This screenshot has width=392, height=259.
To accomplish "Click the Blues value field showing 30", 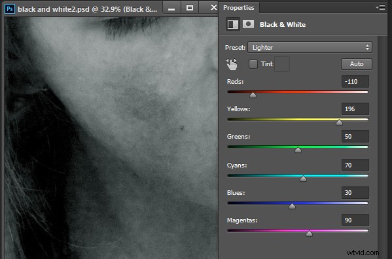I will tap(355, 192).
